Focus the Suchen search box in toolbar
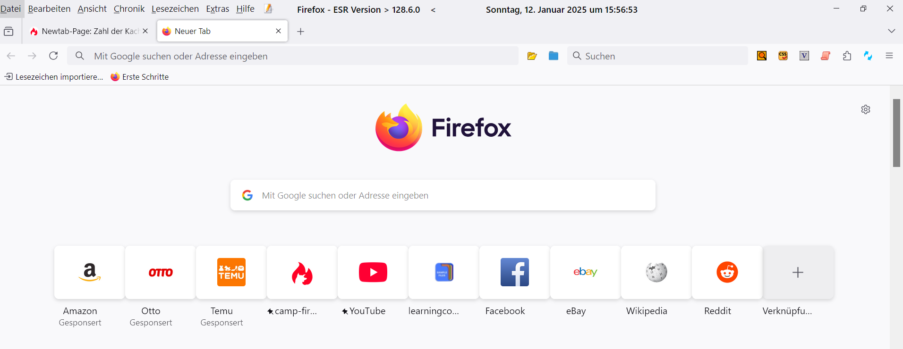Viewport: 903px width, 349px height. (657, 56)
